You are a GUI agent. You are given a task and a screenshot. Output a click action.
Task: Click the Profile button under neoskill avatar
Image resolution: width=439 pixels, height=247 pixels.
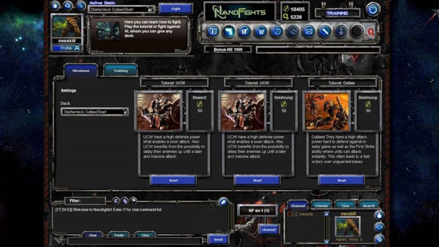[66, 48]
